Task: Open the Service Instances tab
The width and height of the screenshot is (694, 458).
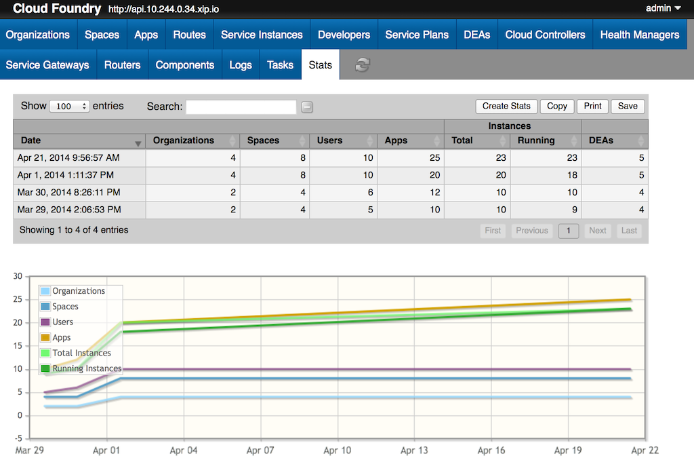Action: pyautogui.click(x=262, y=35)
